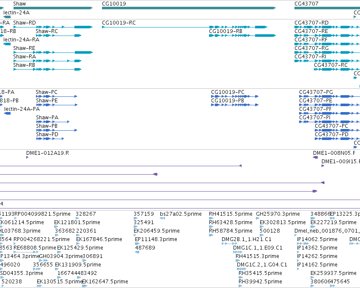The height and width of the screenshot is (288, 360).
Task: Select the DME1-012A19.R BAC end label
Action: 47,153
